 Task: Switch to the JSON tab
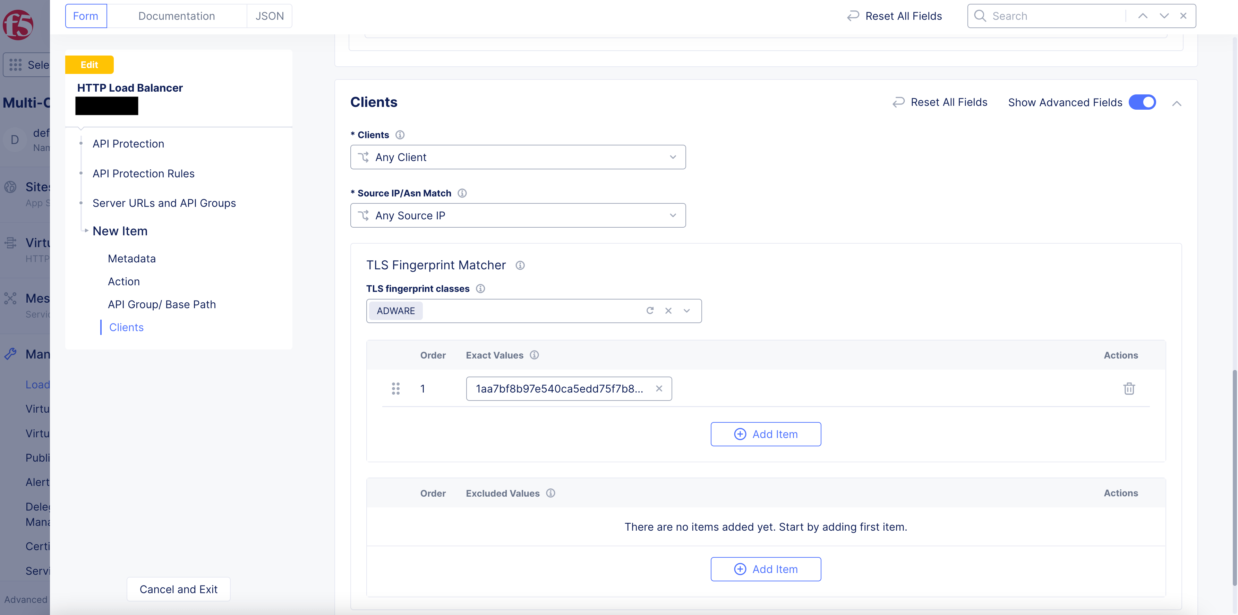(269, 16)
